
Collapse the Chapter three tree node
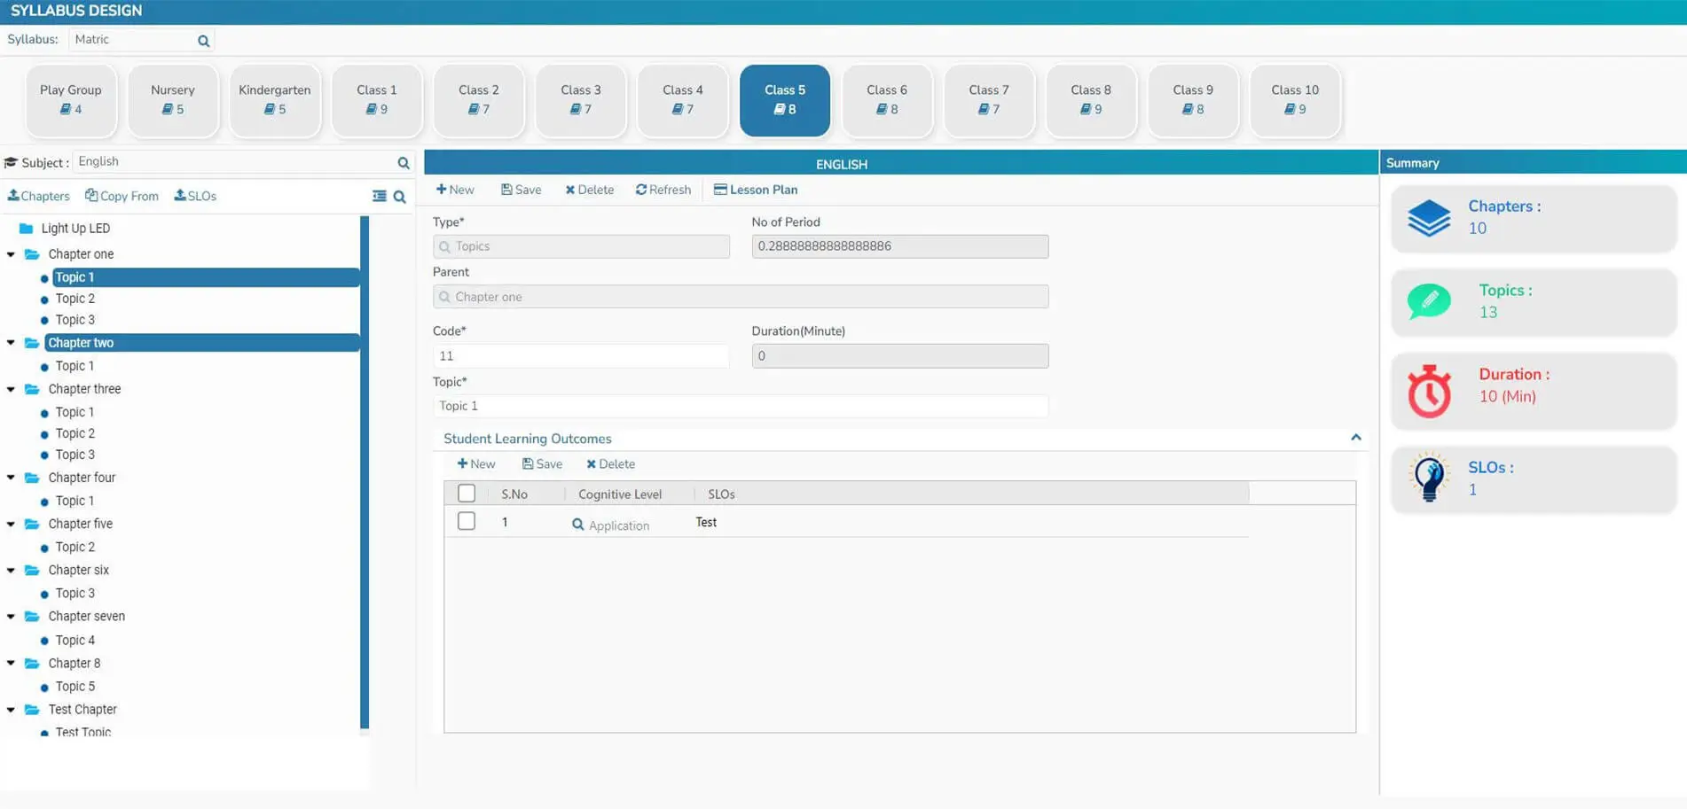click(11, 389)
